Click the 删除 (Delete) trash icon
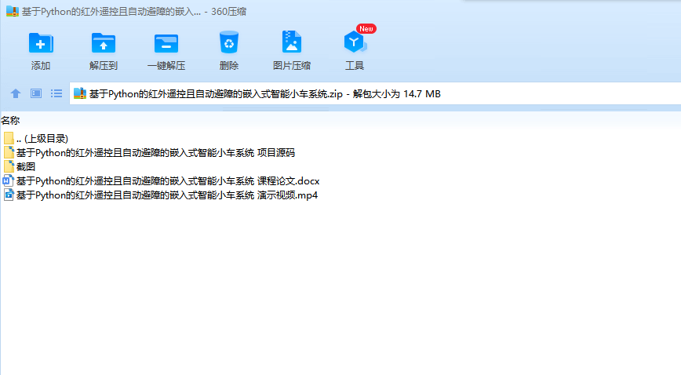Viewport: 681px width, 375px height. (x=229, y=42)
